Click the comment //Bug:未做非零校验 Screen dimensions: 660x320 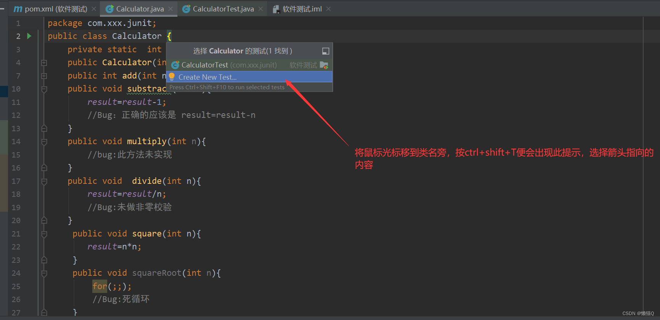pos(130,207)
